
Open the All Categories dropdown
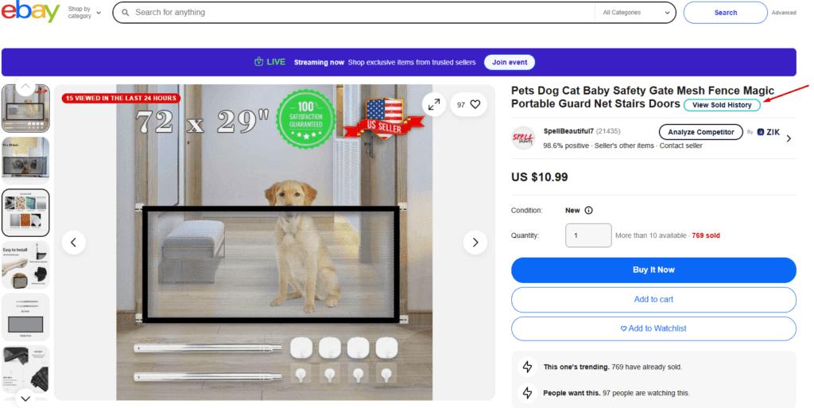[x=636, y=13]
